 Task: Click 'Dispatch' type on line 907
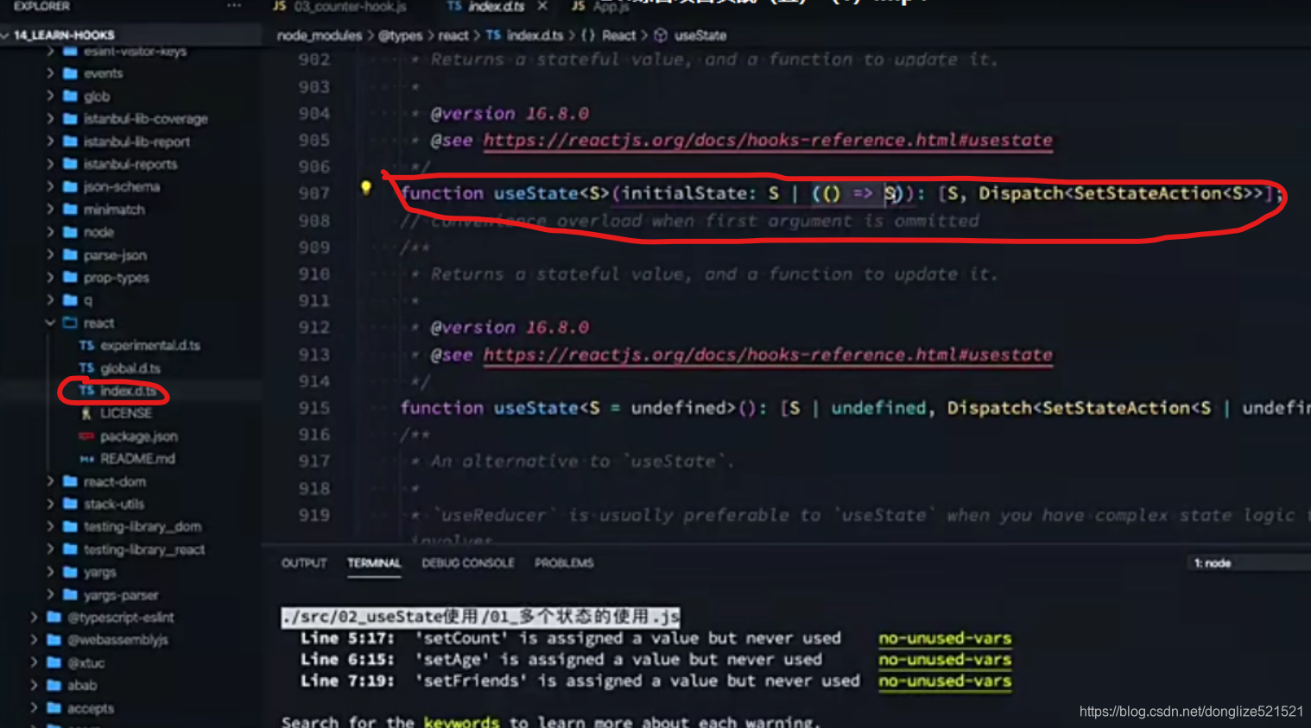pos(1021,193)
